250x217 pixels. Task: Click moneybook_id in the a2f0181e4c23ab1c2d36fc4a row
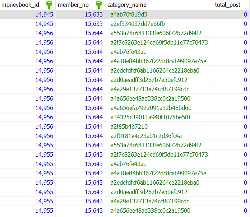(44, 136)
